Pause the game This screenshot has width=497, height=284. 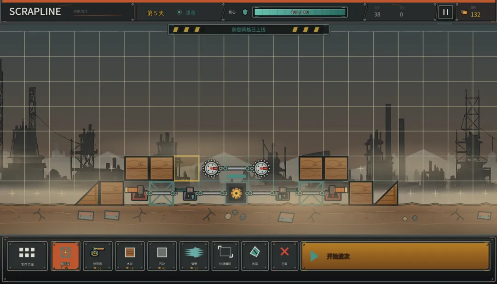pyautogui.click(x=445, y=12)
